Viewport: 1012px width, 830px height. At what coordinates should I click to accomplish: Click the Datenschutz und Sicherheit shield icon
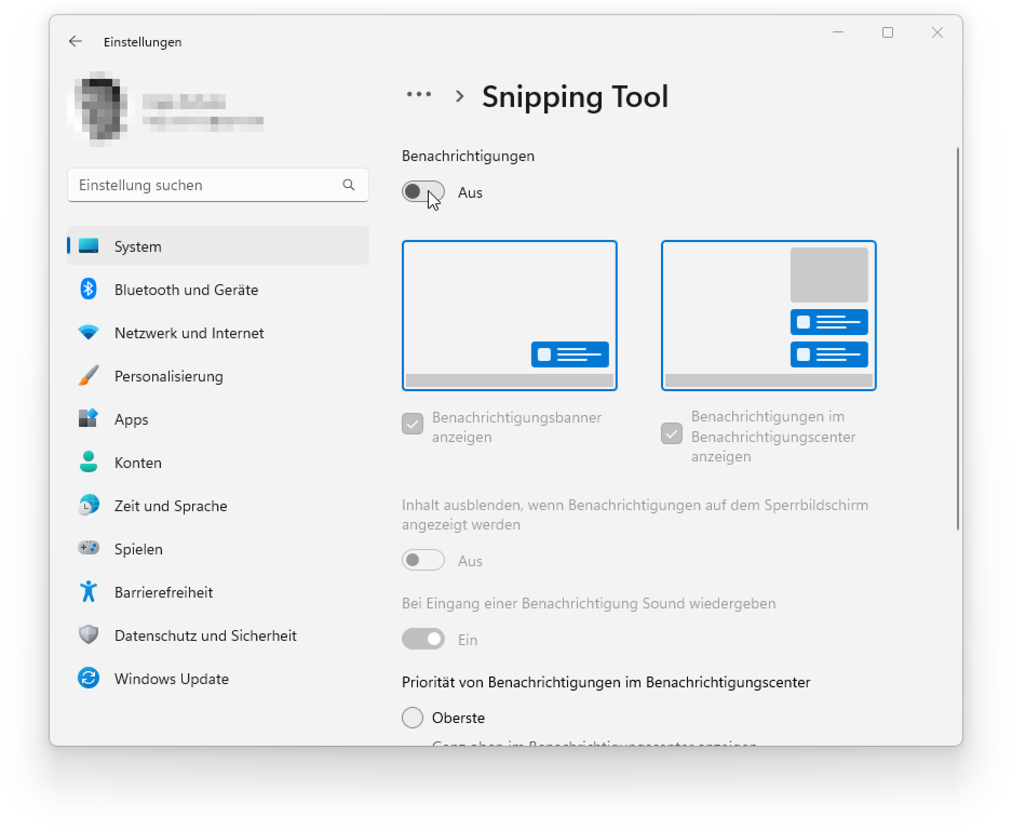[x=89, y=635]
